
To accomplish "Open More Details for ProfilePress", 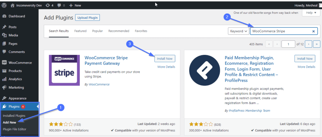I will click(306, 67).
